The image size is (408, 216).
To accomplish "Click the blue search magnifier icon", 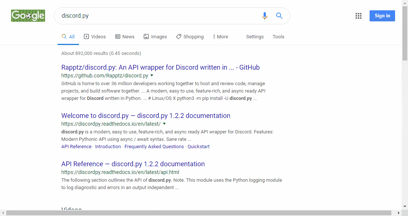I will (279, 15).
